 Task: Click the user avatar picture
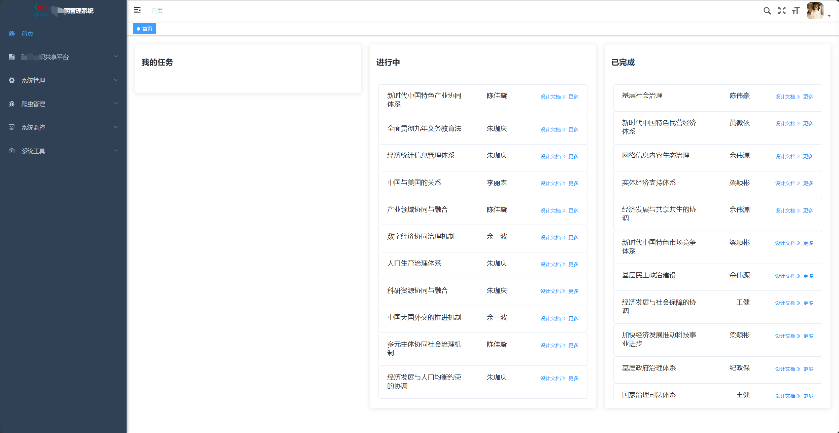click(815, 11)
